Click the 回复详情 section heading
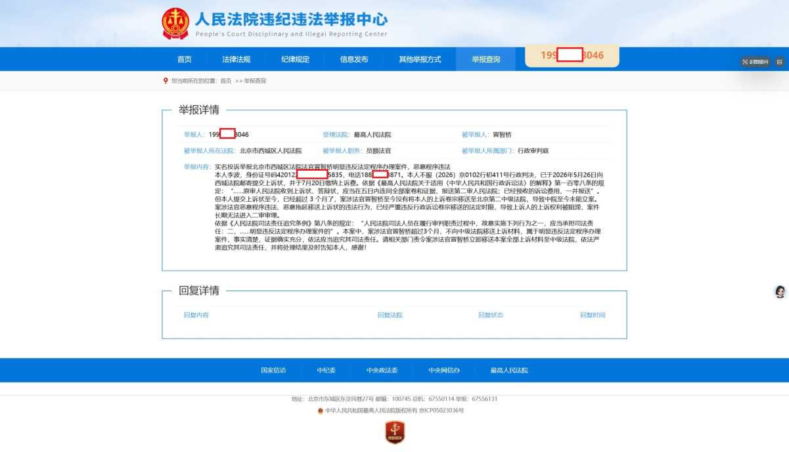The width and height of the screenshot is (789, 452). (199, 290)
